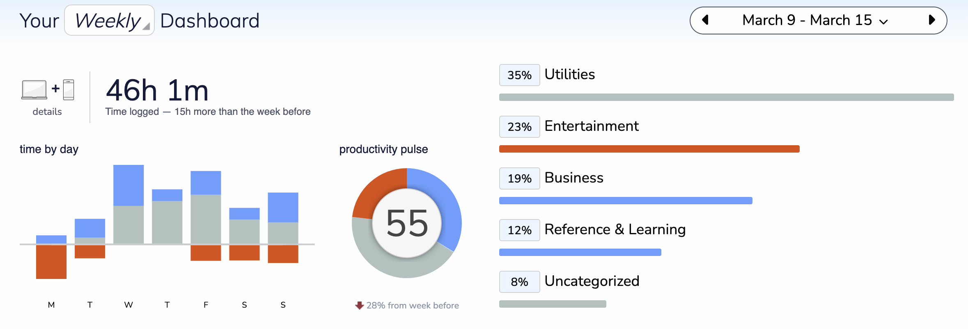968x329 pixels.
Task: Expand the March 9 - March 15 date picker
Action: click(x=807, y=20)
